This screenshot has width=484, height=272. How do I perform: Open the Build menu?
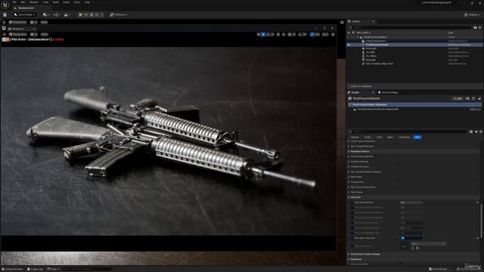point(56,2)
